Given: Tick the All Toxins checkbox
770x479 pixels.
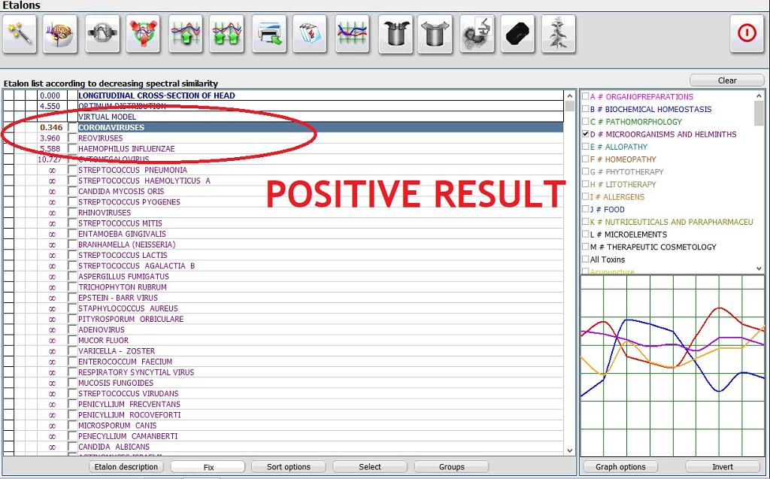Looking at the screenshot, I should [x=586, y=259].
